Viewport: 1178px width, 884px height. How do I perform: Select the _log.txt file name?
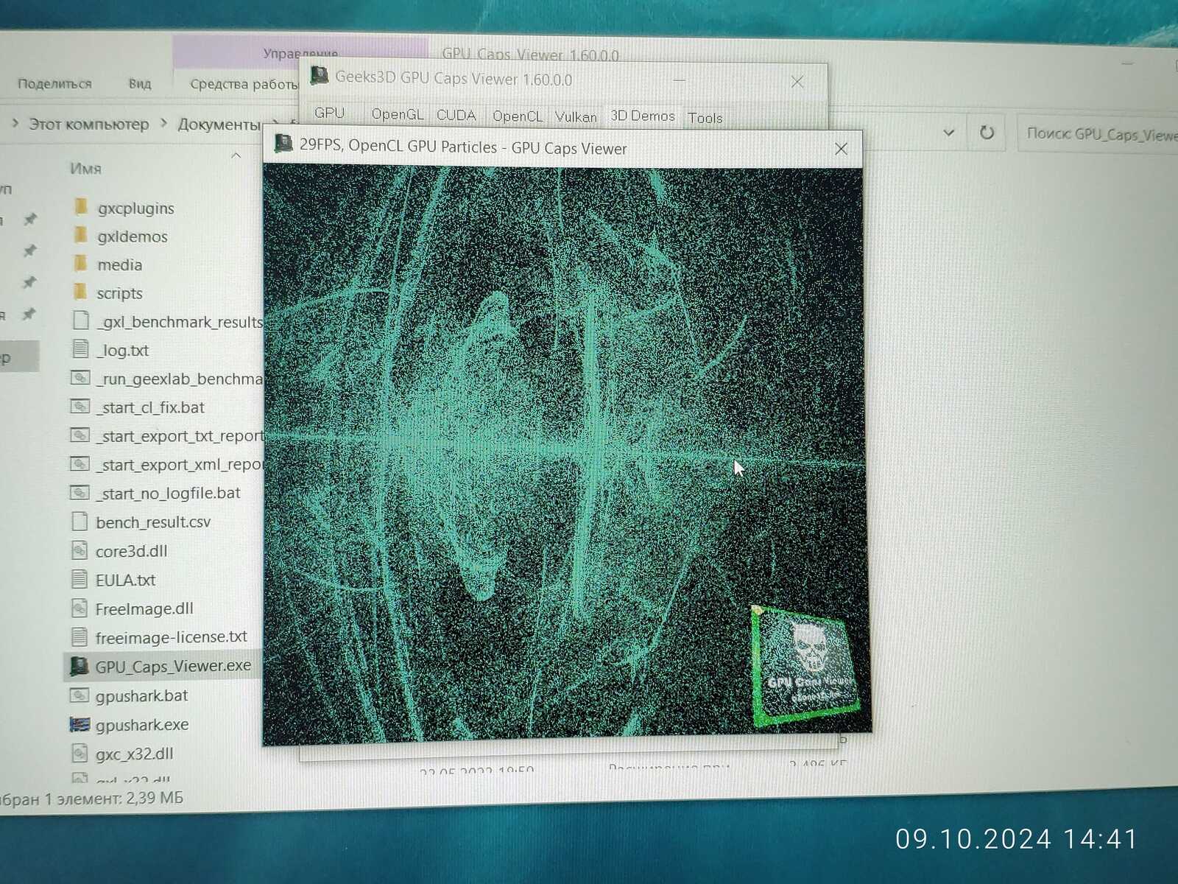(x=122, y=350)
